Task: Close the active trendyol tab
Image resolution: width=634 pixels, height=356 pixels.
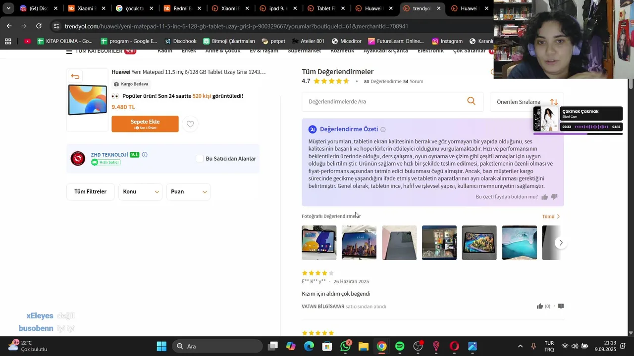Action: (438, 8)
